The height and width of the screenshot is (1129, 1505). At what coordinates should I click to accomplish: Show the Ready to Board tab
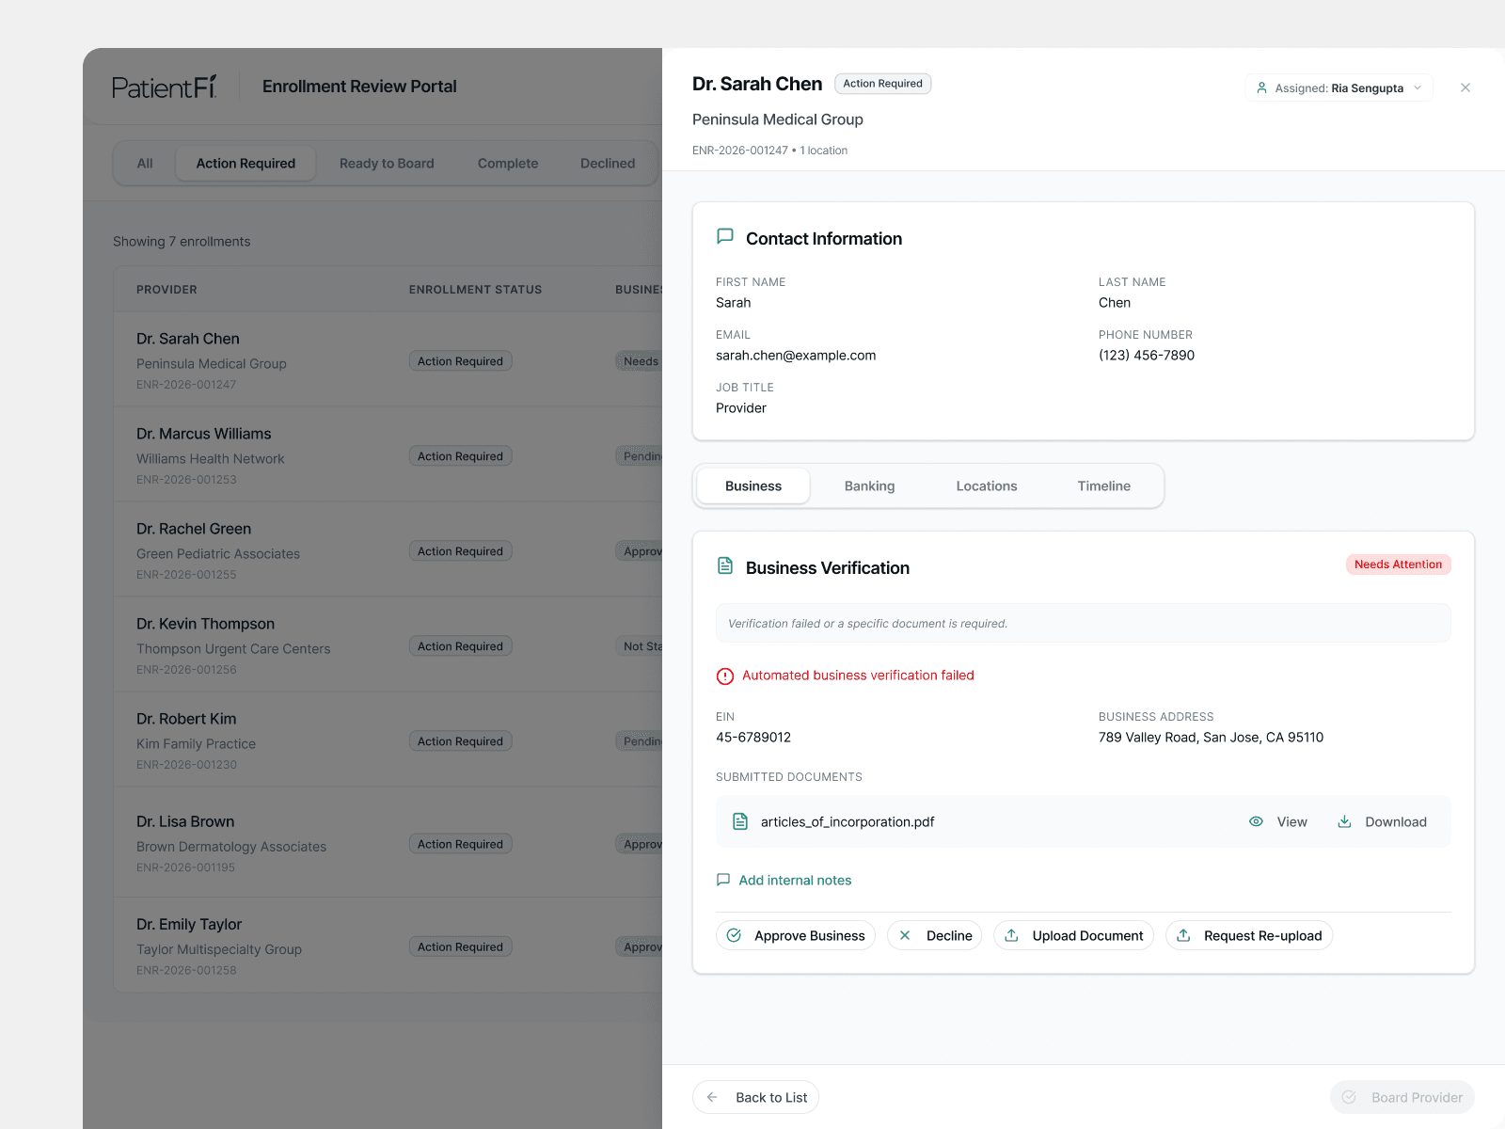click(x=387, y=163)
